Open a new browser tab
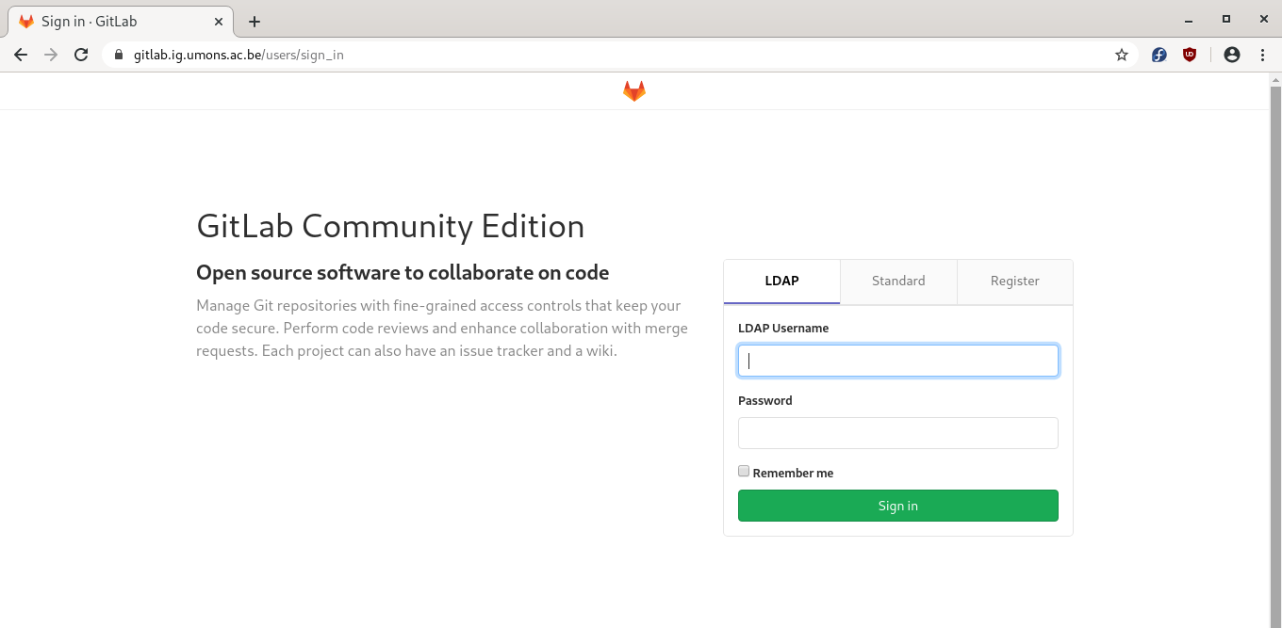1282x628 pixels. tap(255, 22)
